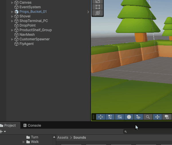Select the Scale tool in scene toolbar
The height and width of the screenshot is (145, 172).
[x=98, y=1]
